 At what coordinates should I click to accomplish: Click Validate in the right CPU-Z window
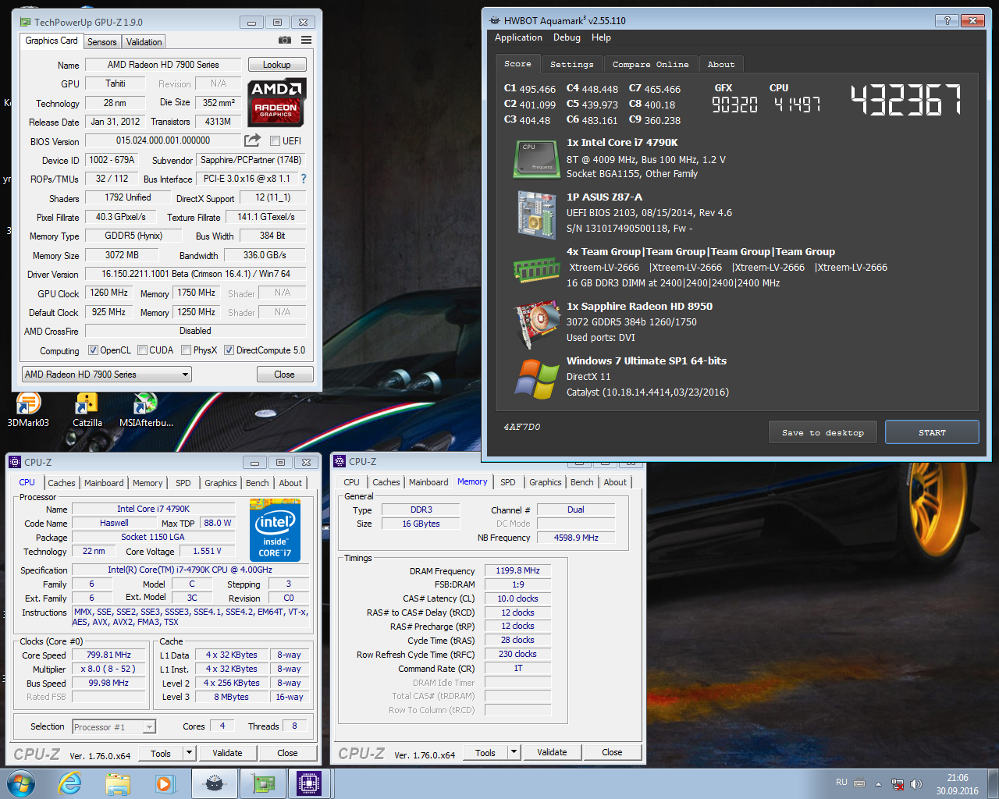point(552,752)
